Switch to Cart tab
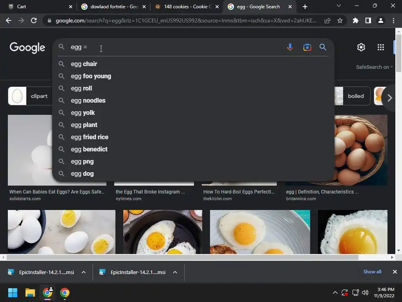The width and height of the screenshot is (402, 302). point(38,7)
